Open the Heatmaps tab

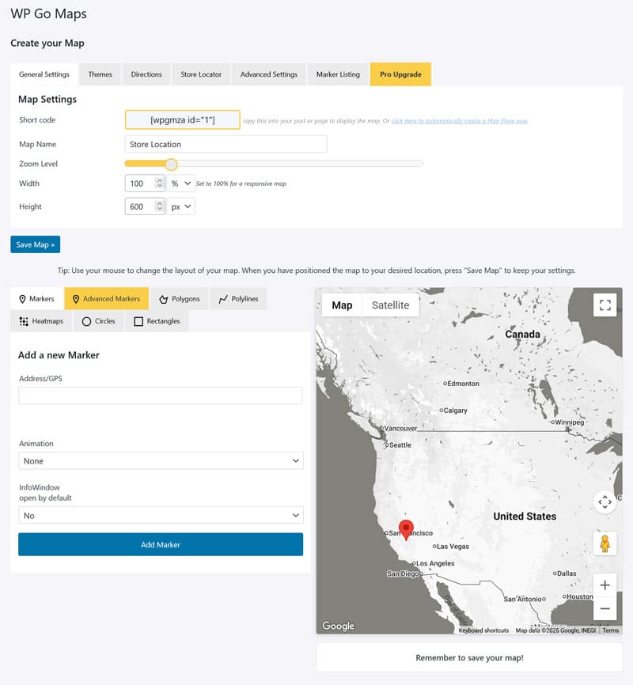click(x=41, y=321)
